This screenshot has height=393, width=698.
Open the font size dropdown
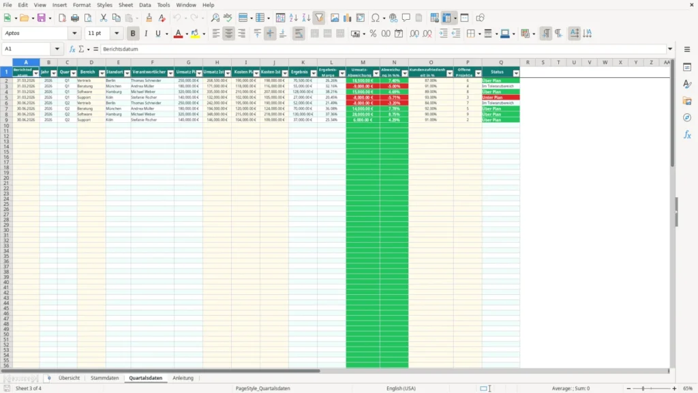(117, 33)
